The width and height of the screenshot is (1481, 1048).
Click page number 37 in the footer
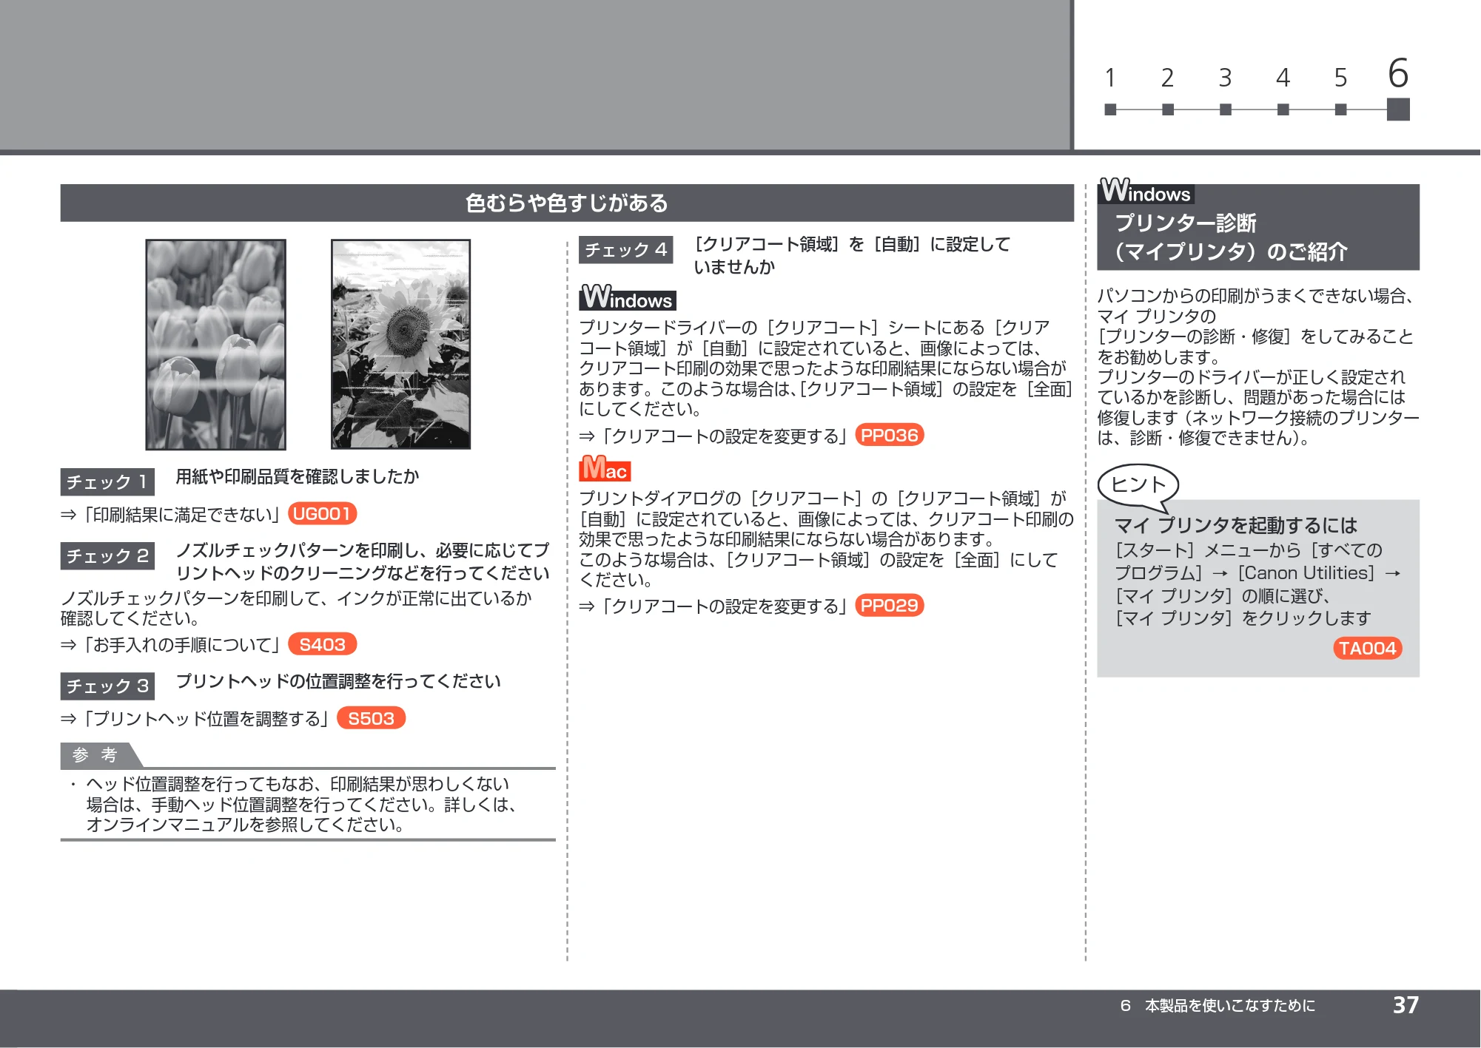pyautogui.click(x=1406, y=1005)
